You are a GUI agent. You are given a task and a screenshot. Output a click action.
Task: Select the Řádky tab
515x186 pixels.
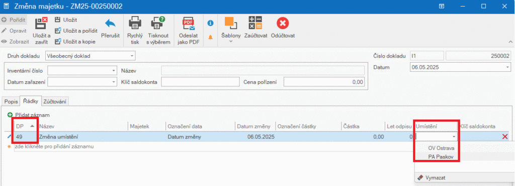point(31,101)
